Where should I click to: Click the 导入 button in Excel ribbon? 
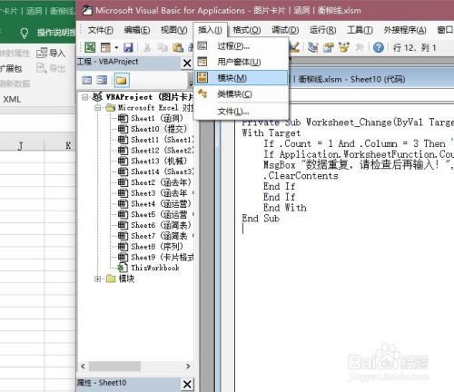[51, 54]
